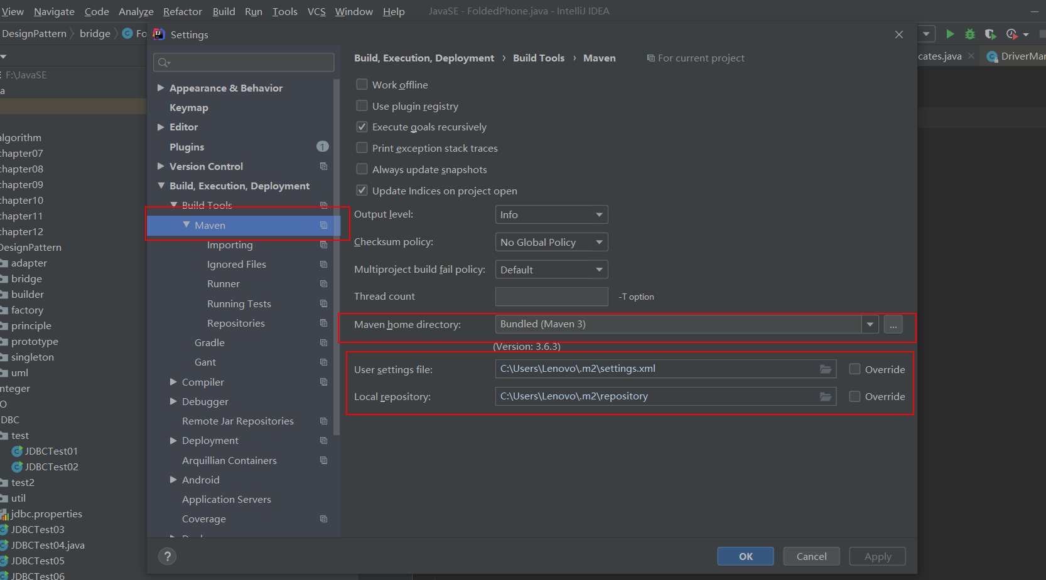
Task: Expand the Compiler settings node
Action: (173, 382)
